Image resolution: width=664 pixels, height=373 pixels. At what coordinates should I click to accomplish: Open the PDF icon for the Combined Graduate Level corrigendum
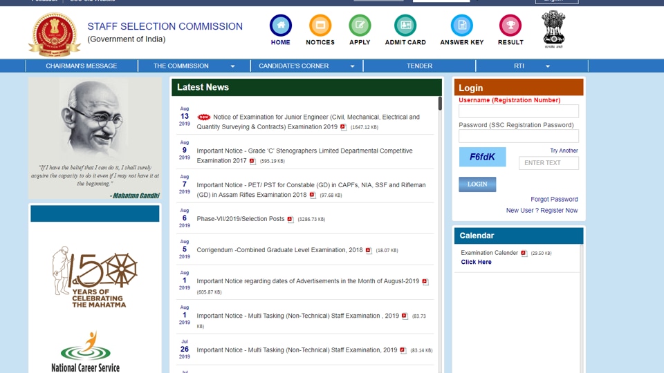click(x=369, y=250)
